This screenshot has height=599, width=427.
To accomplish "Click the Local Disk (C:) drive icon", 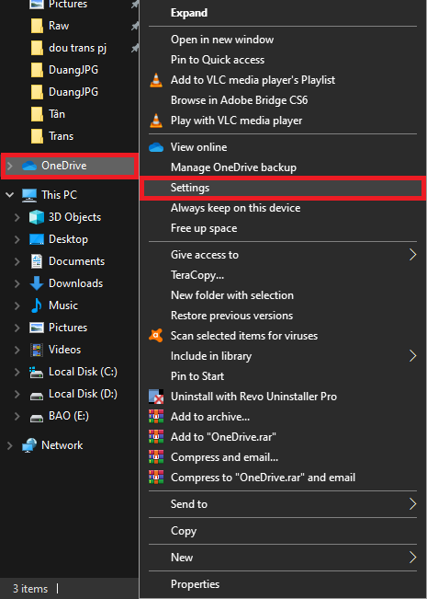I will (37, 372).
